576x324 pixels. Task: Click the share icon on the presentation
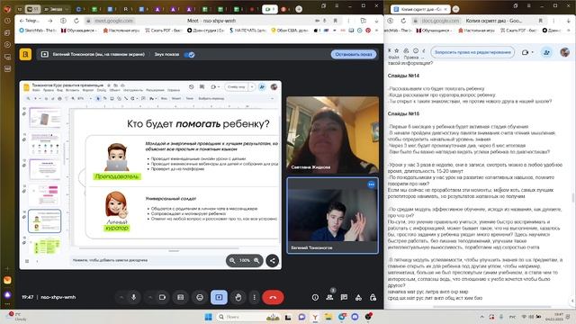coord(272,260)
